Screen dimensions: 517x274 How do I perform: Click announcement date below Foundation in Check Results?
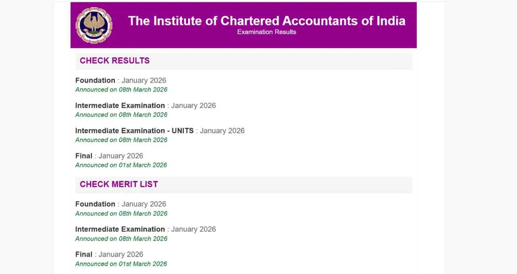click(x=121, y=90)
